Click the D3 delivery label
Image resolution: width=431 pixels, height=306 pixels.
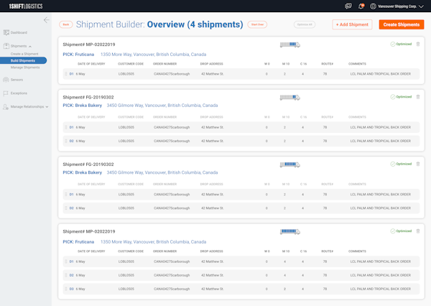tap(71, 289)
